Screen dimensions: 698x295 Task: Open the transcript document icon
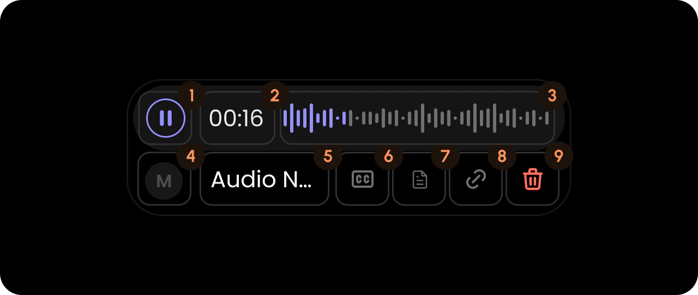[419, 180]
